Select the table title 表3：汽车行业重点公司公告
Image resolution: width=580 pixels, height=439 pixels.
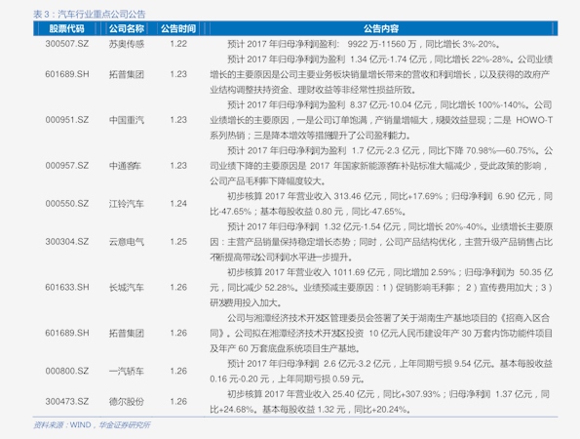pyautogui.click(x=89, y=14)
